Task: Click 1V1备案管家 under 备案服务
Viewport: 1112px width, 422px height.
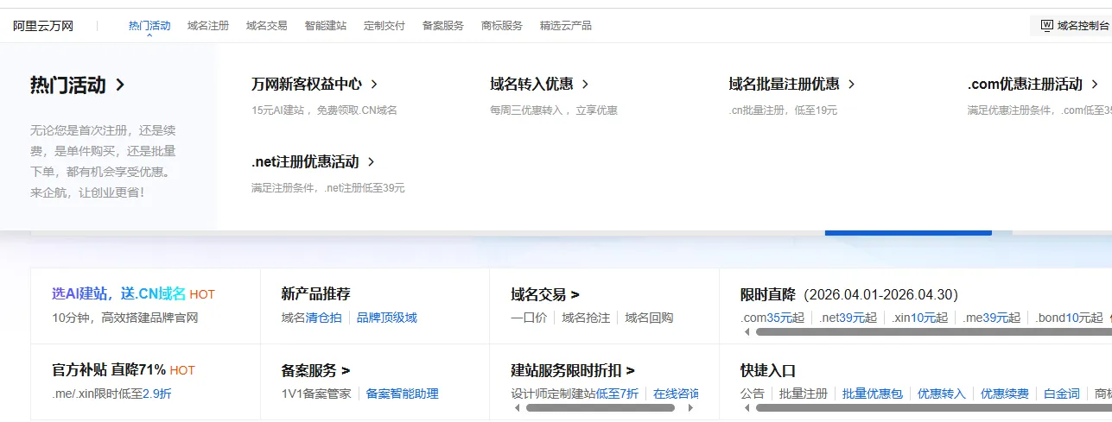Action: click(x=316, y=394)
